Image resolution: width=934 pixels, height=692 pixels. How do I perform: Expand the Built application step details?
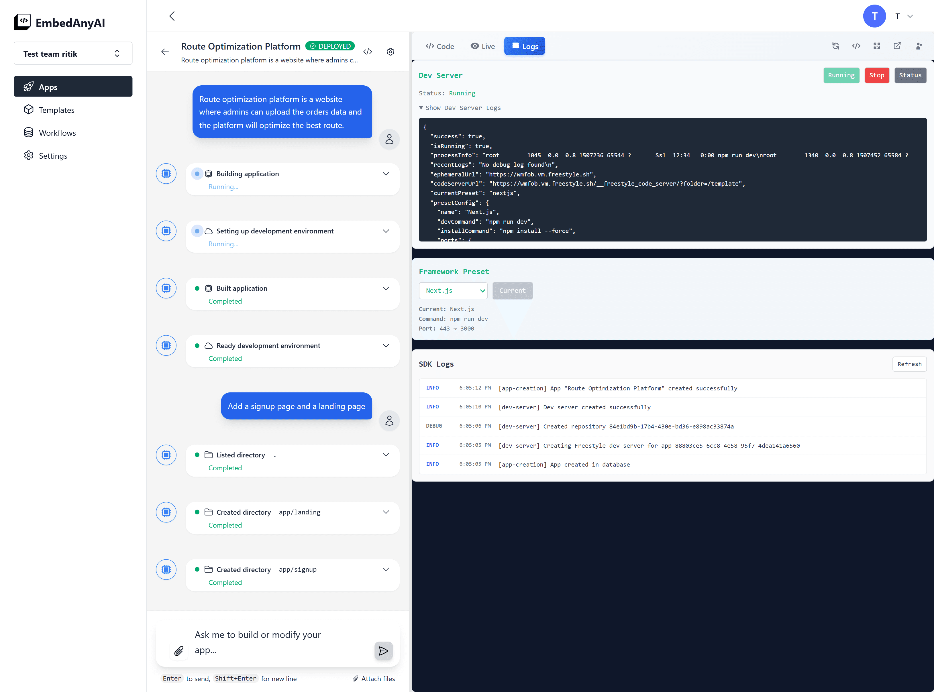click(386, 288)
